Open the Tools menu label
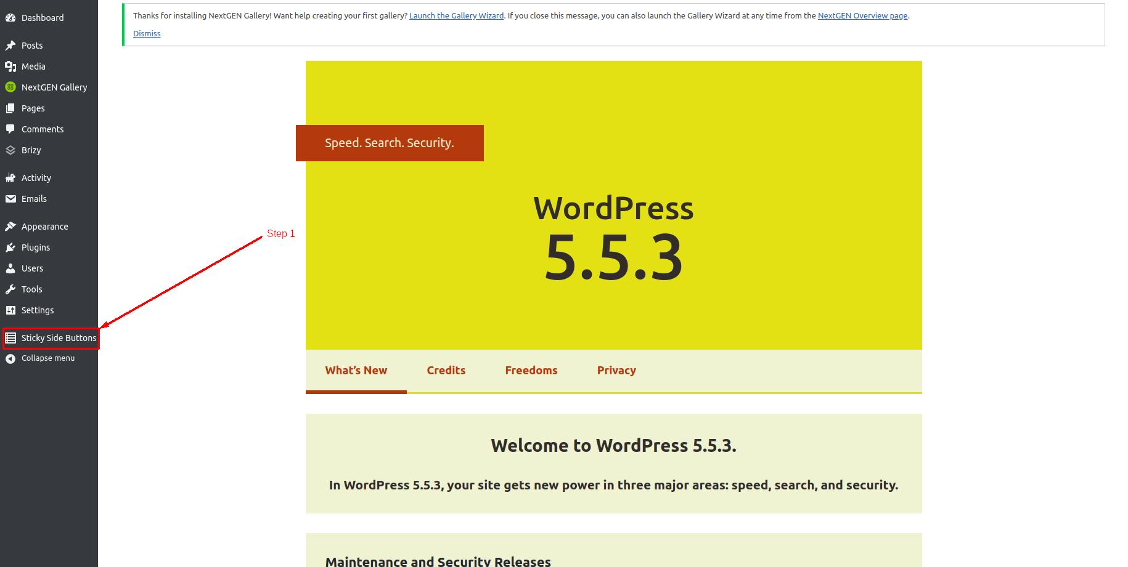This screenshot has width=1128, height=567. 32,289
